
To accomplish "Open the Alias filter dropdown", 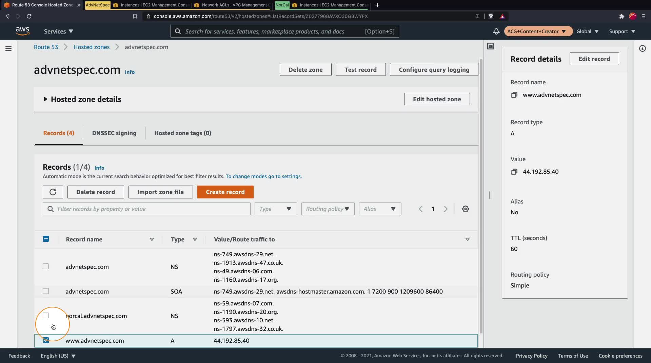I will [x=380, y=209].
